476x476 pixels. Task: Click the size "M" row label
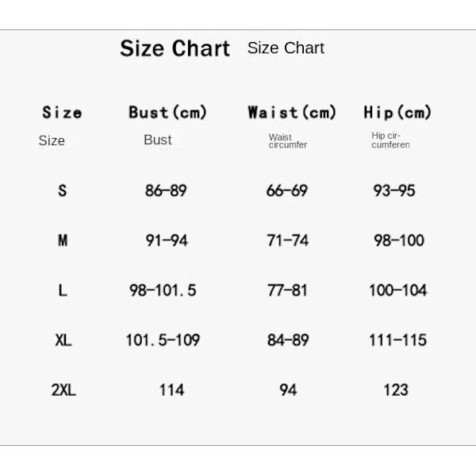pyautogui.click(x=63, y=240)
